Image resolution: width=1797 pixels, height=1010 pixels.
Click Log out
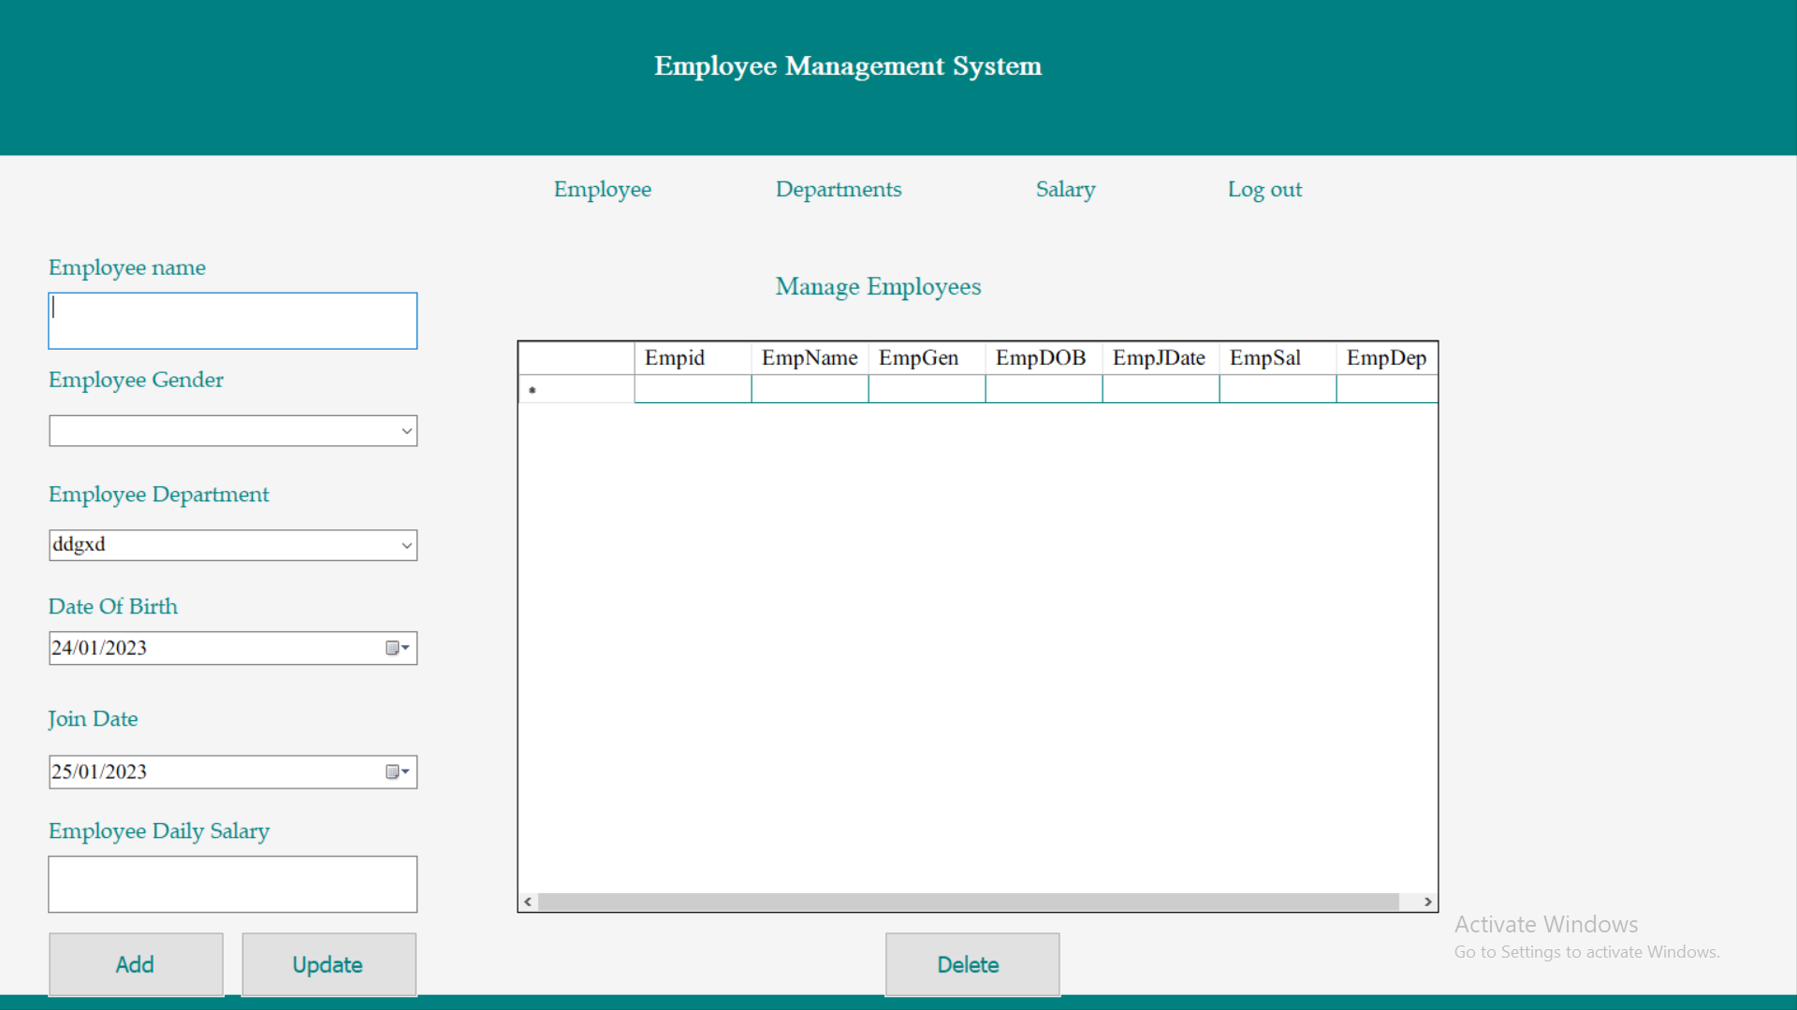1264,189
